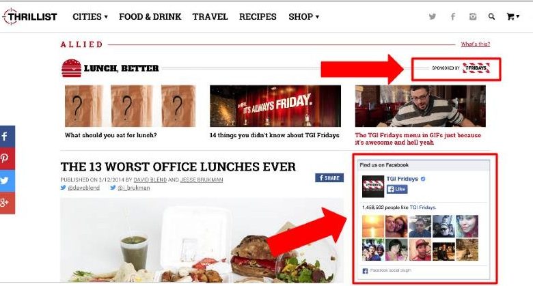Image resolution: width=533 pixels, height=286 pixels.
Task: Click the Thrillist logo
Action: 30,16
